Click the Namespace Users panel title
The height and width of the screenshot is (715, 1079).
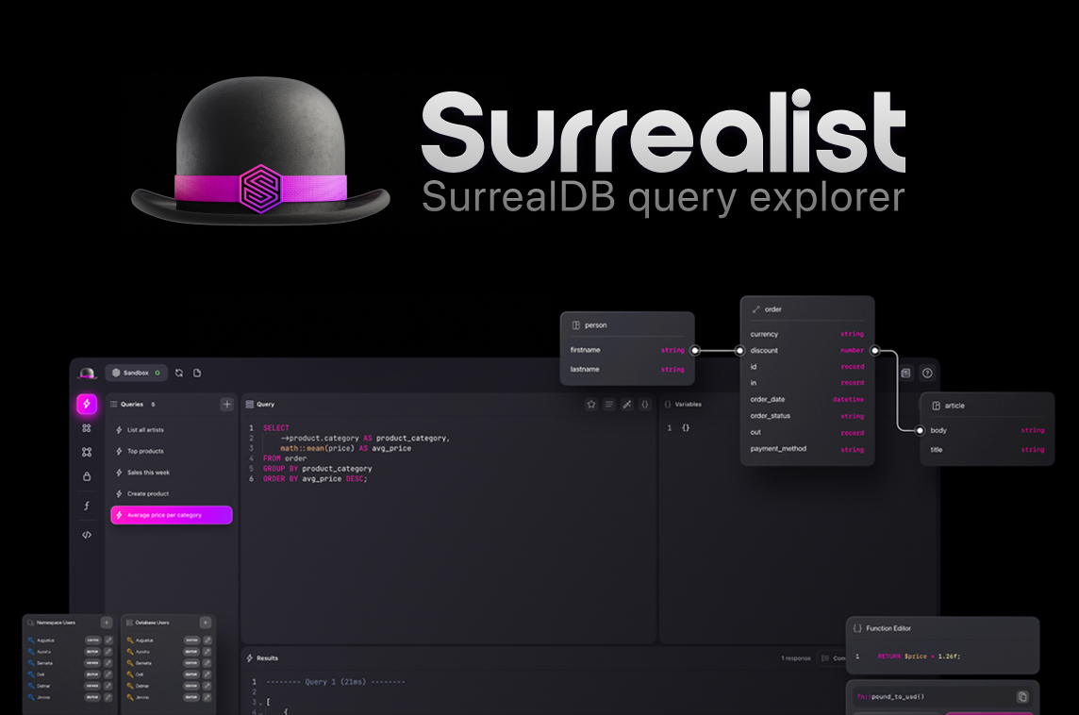point(56,623)
